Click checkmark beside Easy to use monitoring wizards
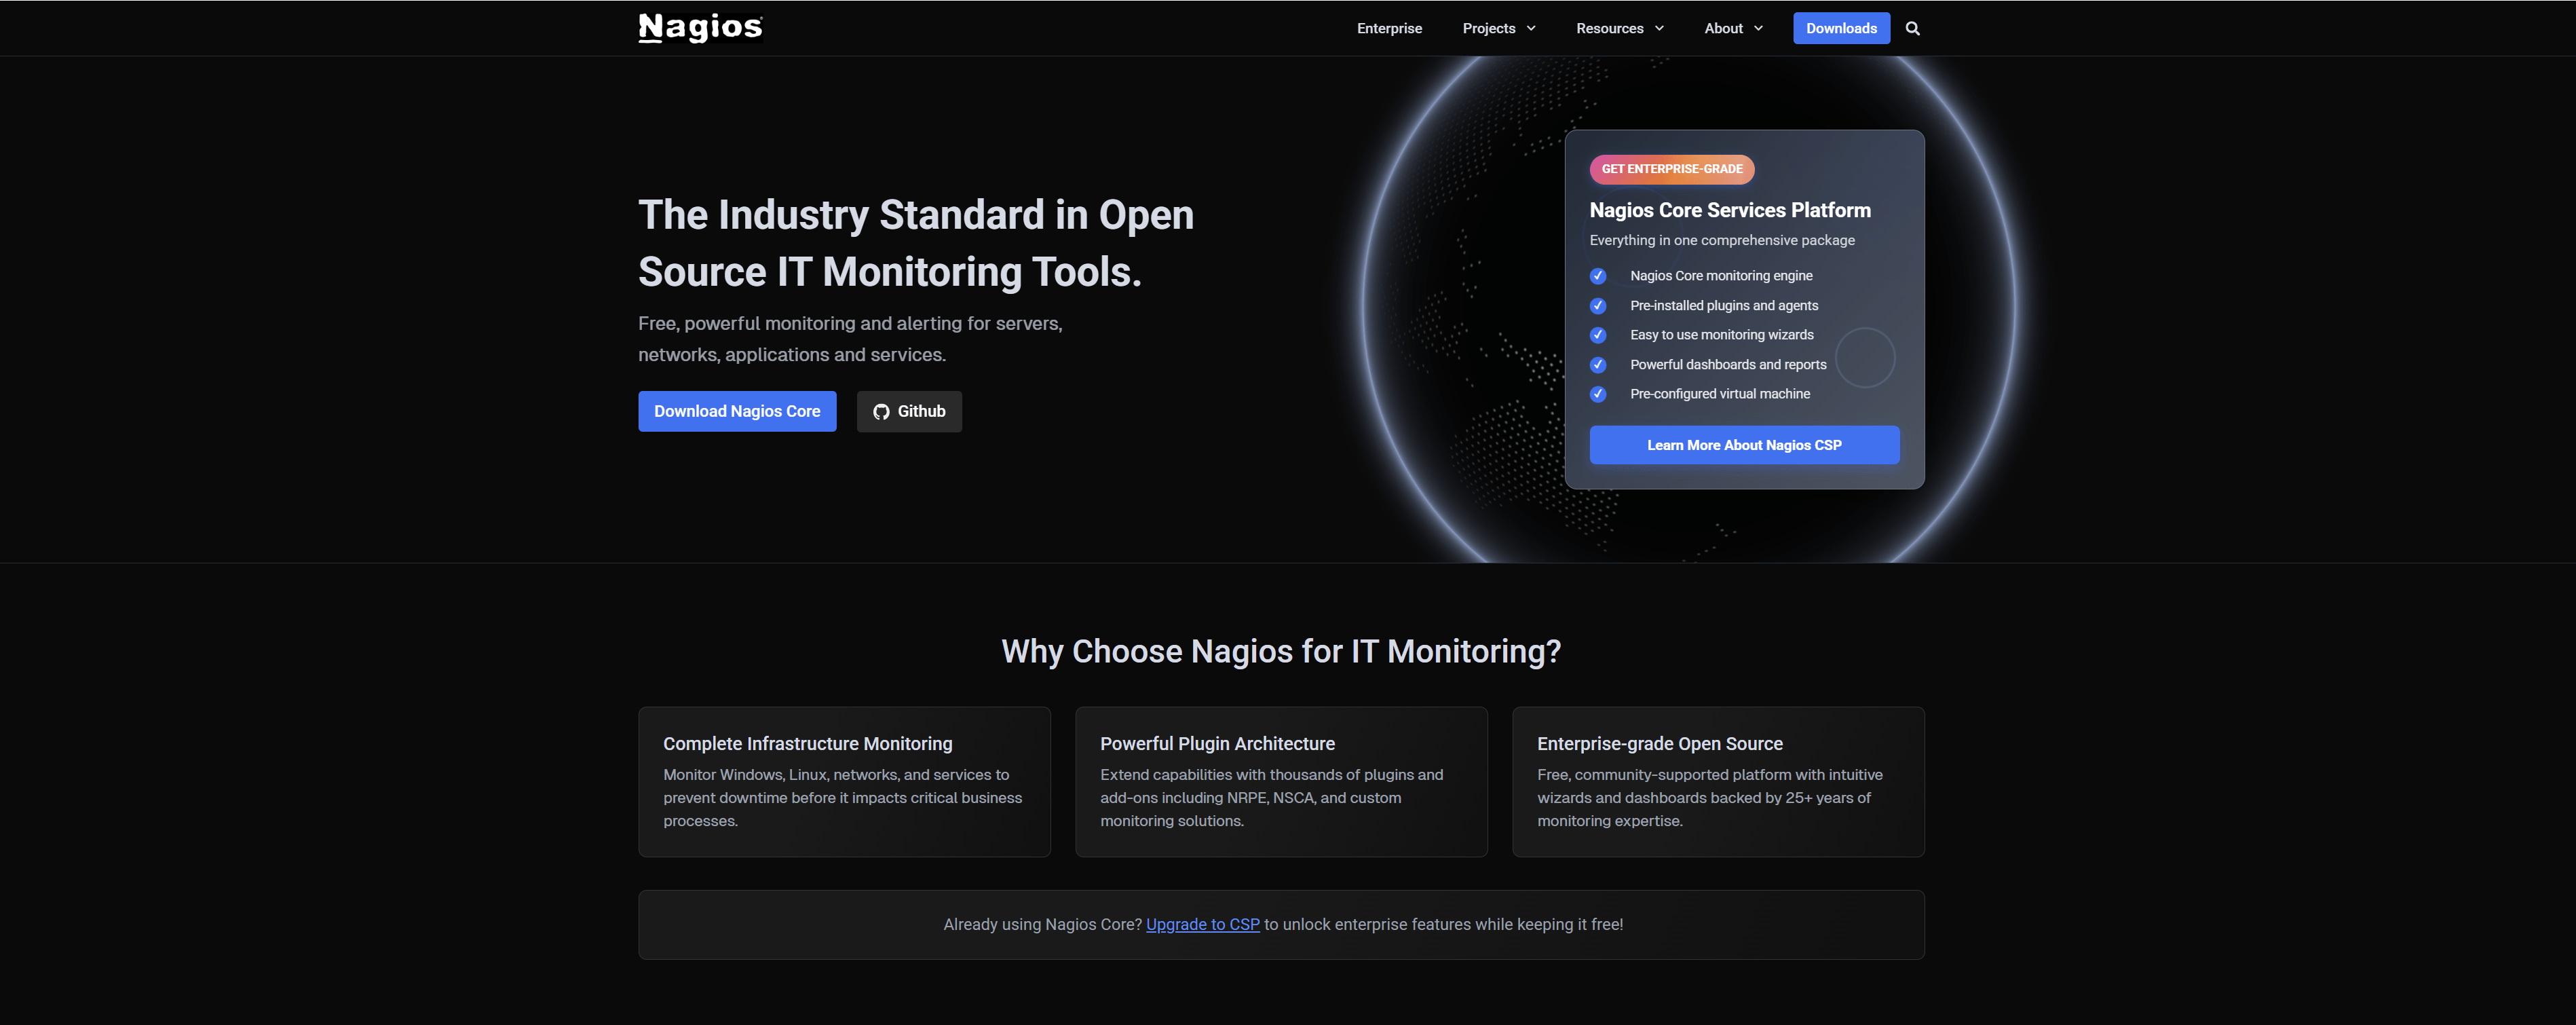This screenshot has width=2576, height=1025. 1598,335
